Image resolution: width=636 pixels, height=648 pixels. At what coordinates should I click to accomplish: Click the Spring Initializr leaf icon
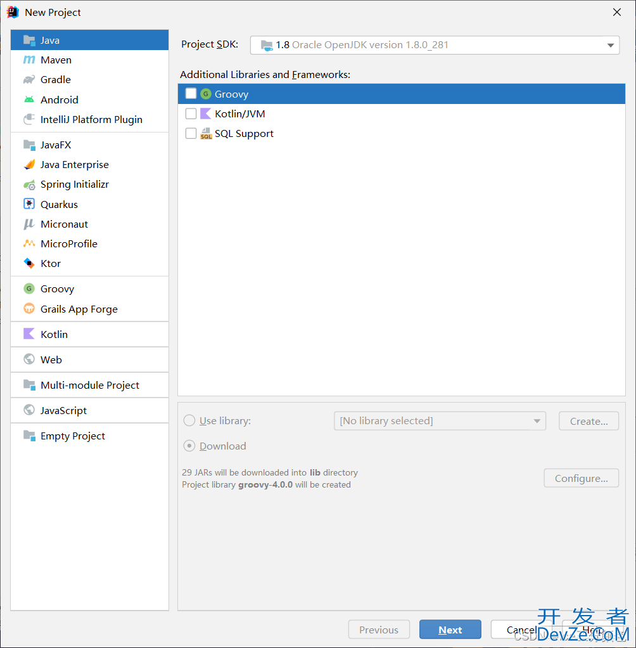pos(29,185)
